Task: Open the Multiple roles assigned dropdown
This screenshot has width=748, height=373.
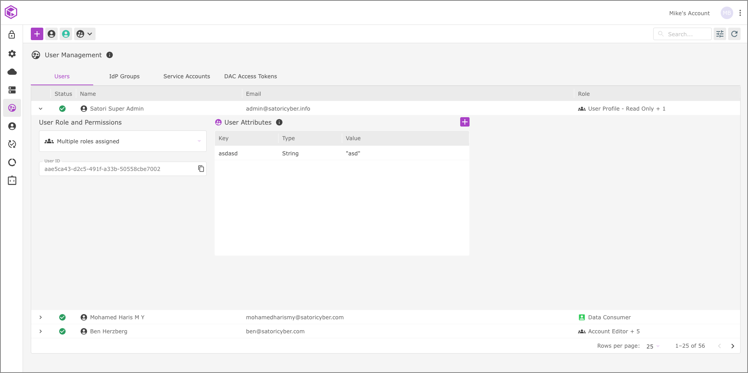Action: coord(122,141)
